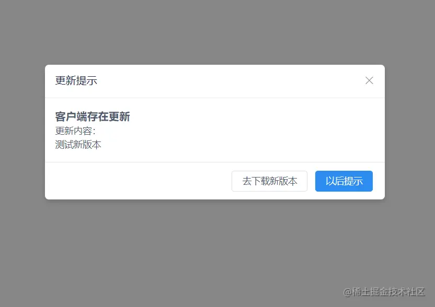Click the bold 客户端存在更新 heading
Image resolution: width=435 pixels, height=307 pixels.
[x=93, y=116]
